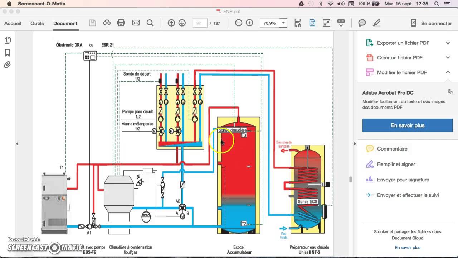
Task: Click the Wi-Fi status icon
Action: 331,4
